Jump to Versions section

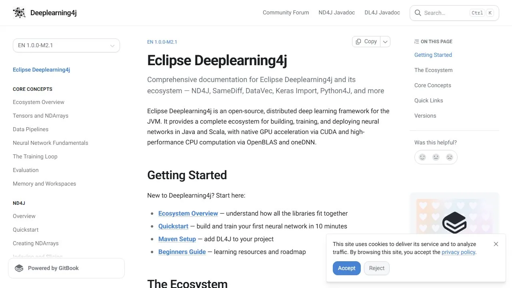click(x=425, y=116)
